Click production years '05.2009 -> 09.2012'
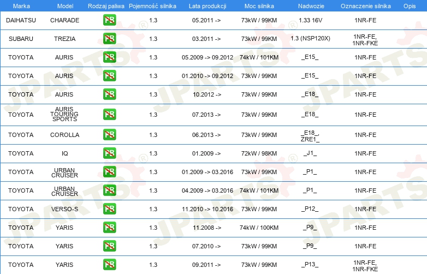Screen dimensions: 427x274 [x=207, y=57]
